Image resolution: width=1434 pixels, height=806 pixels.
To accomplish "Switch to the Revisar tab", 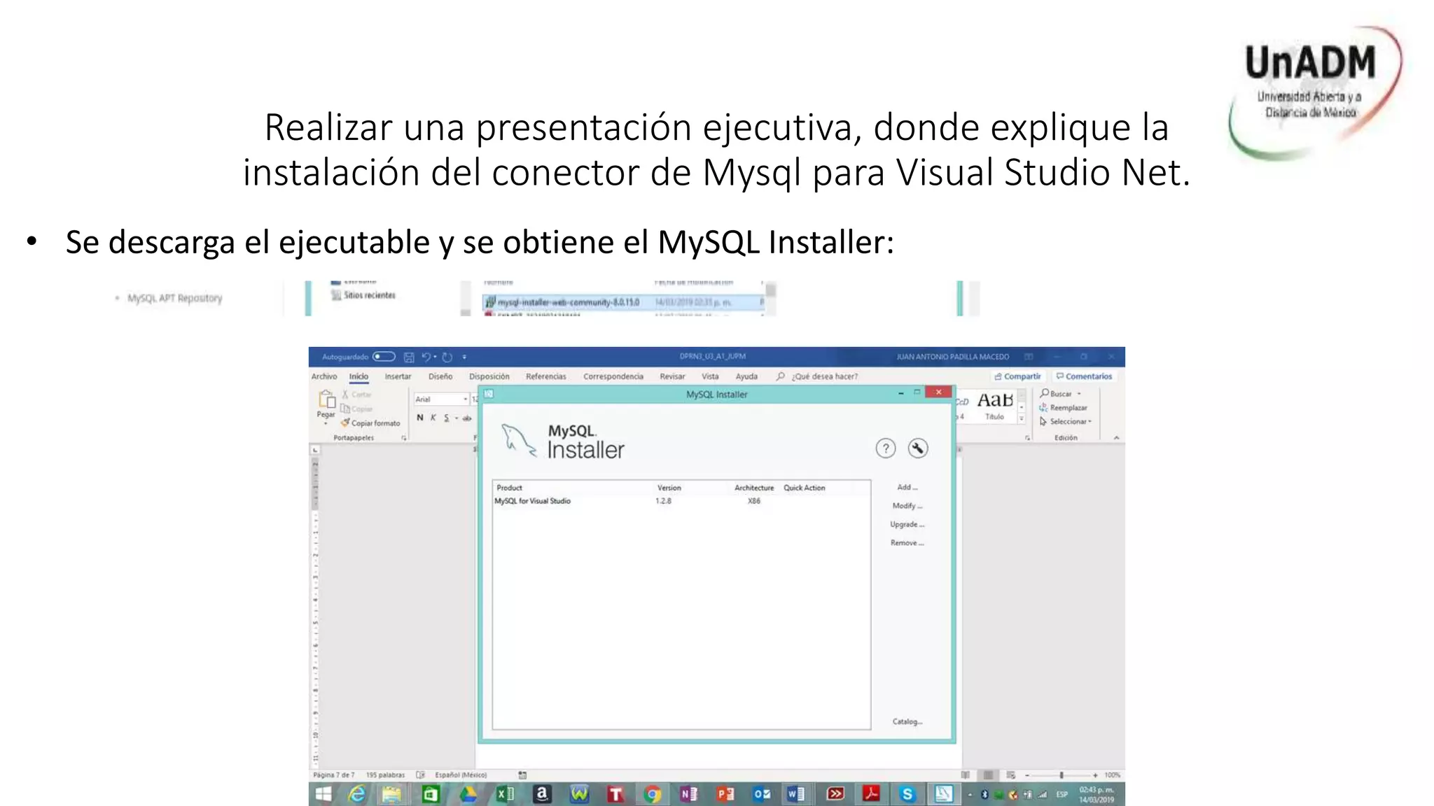I will point(672,376).
